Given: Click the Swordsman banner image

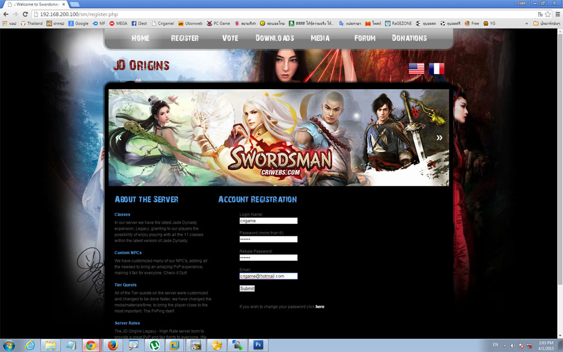Looking at the screenshot, I should [279, 137].
